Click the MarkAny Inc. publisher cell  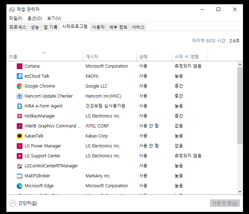click(98, 176)
